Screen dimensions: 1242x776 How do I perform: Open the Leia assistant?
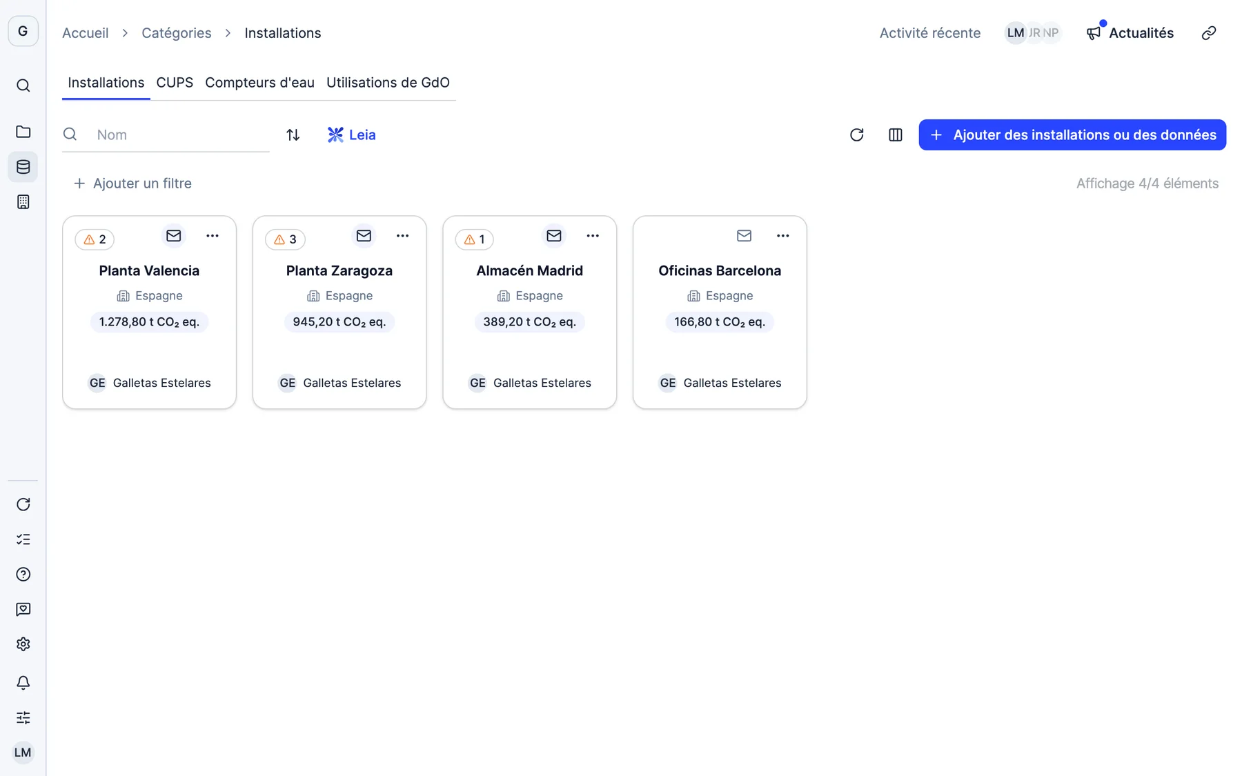[351, 135]
